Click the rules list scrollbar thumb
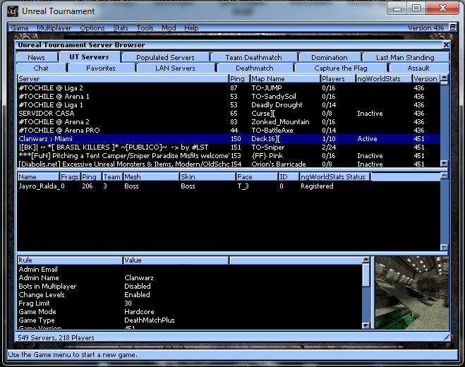Image resolution: width=465 pixels, height=367 pixels. (x=366, y=275)
